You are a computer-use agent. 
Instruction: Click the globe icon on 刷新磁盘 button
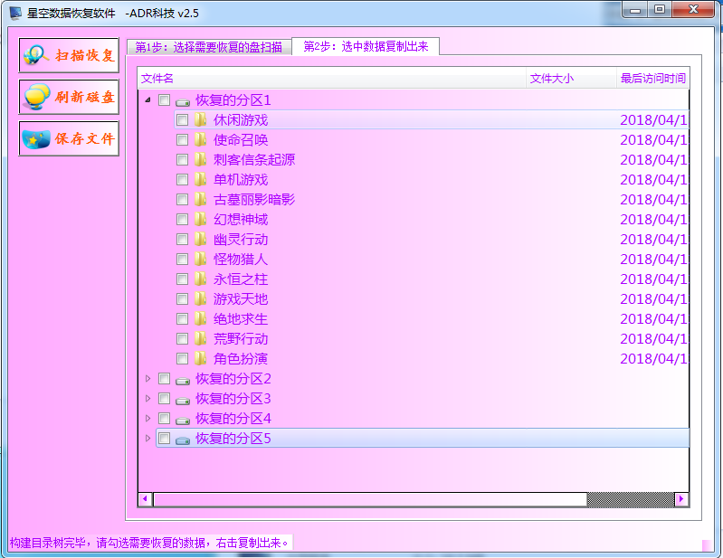pyautogui.click(x=36, y=97)
